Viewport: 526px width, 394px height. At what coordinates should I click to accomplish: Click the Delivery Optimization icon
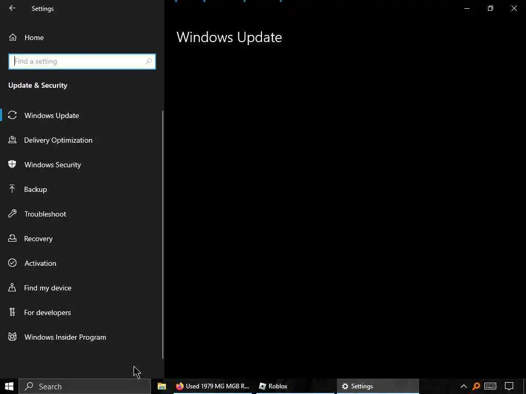tap(12, 140)
